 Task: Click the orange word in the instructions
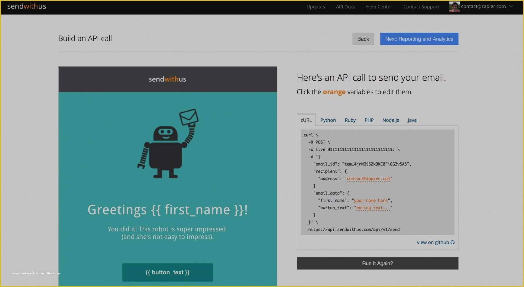point(334,92)
